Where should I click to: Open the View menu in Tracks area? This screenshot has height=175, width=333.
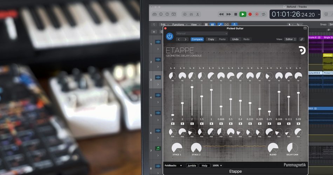tap(195, 24)
